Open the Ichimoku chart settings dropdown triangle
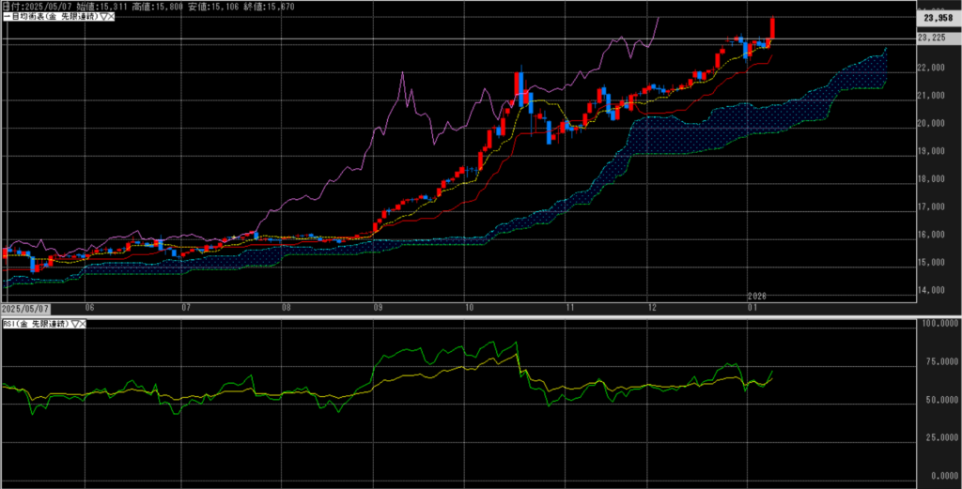This screenshot has height=489, width=962. 103,18
